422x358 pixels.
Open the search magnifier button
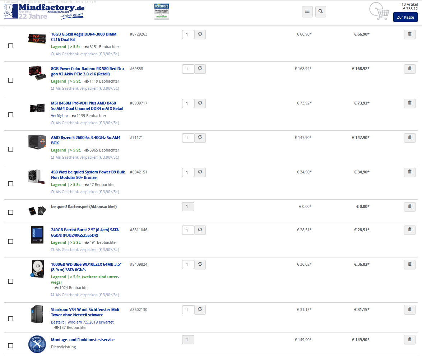(320, 11)
